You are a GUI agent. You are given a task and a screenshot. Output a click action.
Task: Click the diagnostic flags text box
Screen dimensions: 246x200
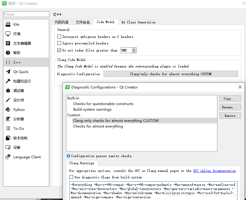click(x=153, y=191)
